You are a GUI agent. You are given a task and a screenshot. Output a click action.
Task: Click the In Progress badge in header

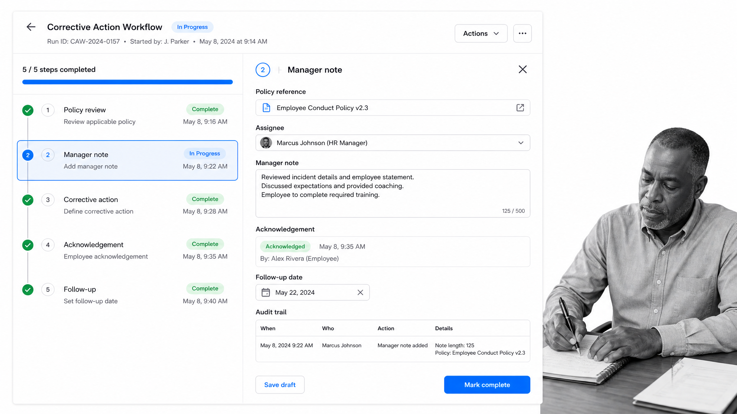click(192, 27)
